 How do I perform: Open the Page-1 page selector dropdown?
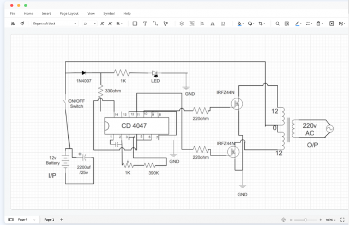(27, 220)
